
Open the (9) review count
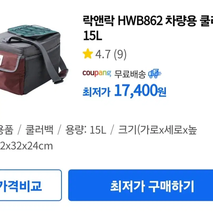click(120, 54)
